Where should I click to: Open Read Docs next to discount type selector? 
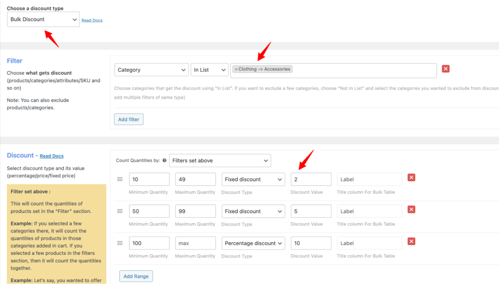point(92,20)
